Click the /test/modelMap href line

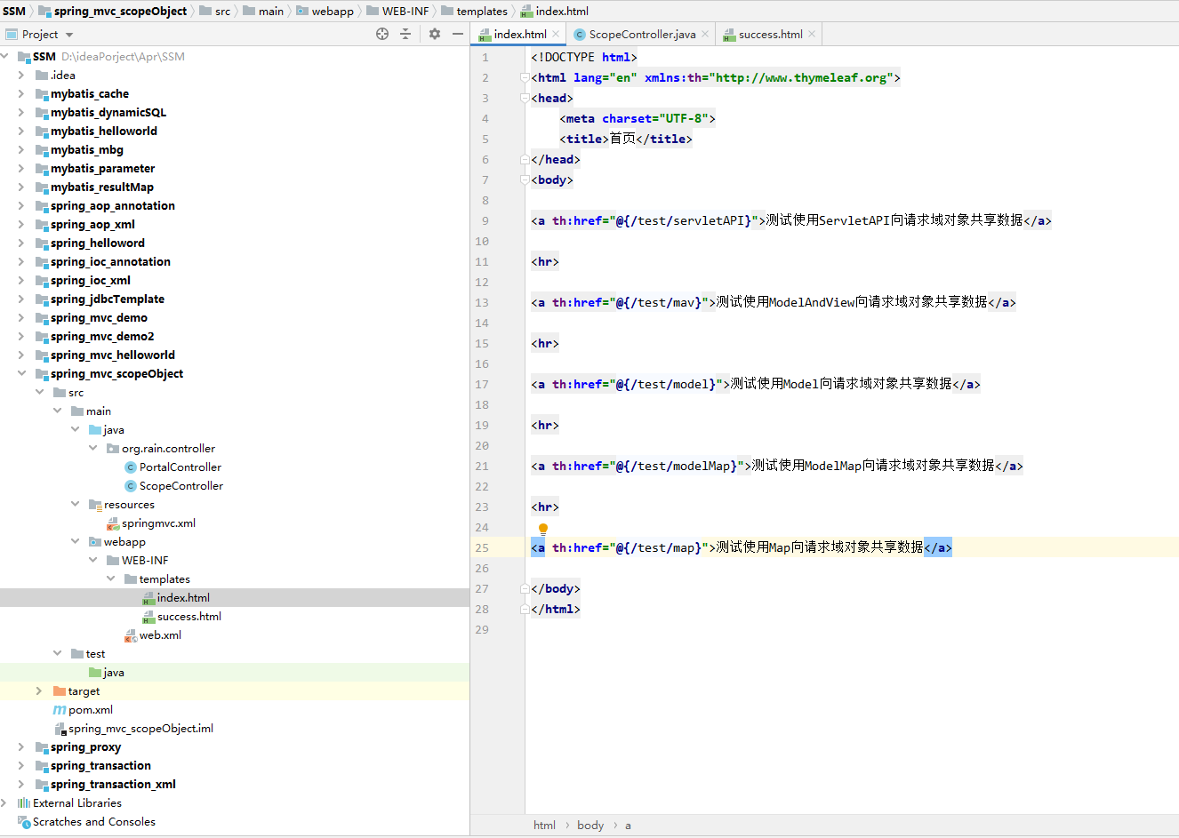(x=777, y=467)
